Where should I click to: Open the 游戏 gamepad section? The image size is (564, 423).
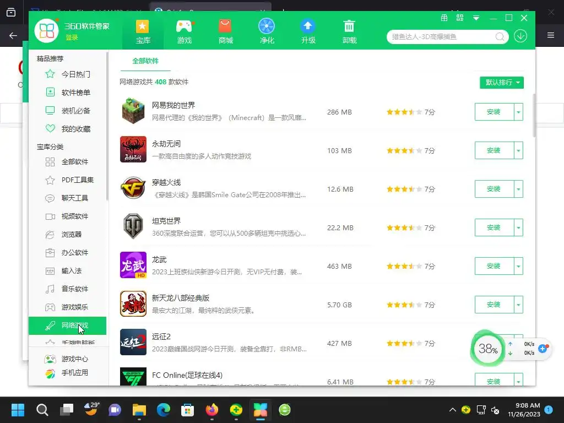184,31
